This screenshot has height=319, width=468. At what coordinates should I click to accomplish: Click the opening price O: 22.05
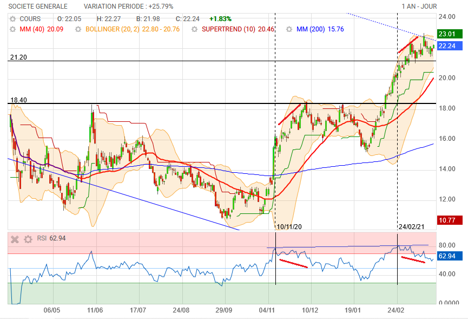(x=69, y=19)
